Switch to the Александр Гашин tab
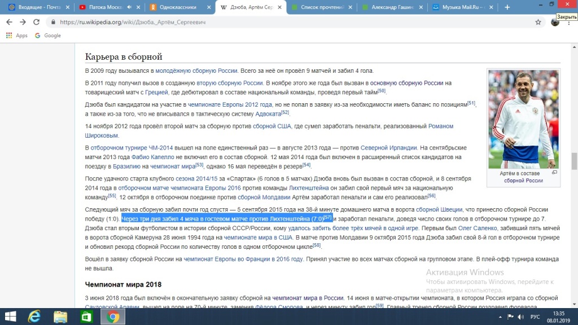 tap(389, 7)
